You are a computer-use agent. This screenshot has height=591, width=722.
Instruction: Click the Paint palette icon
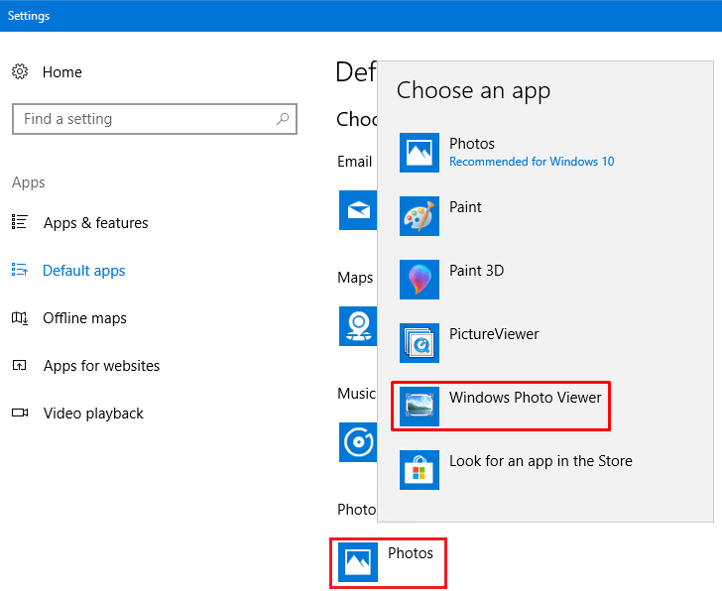419,216
